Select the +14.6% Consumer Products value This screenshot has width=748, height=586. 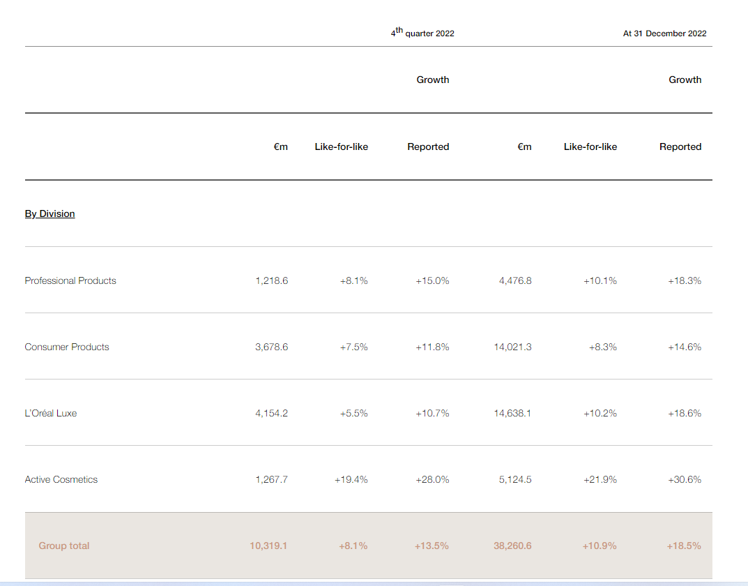(x=685, y=347)
